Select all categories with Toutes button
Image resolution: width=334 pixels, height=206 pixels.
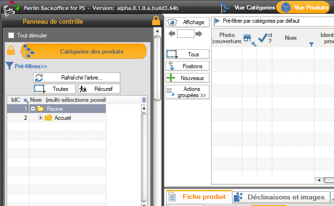point(55,89)
